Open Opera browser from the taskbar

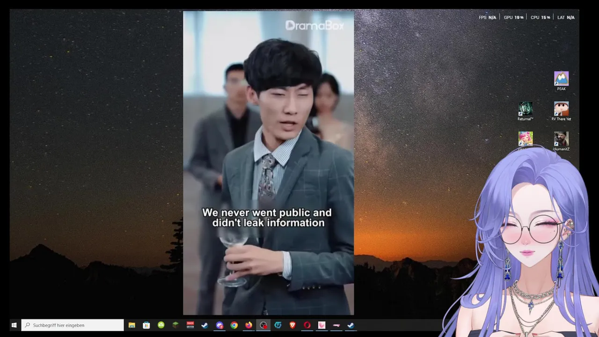307,325
